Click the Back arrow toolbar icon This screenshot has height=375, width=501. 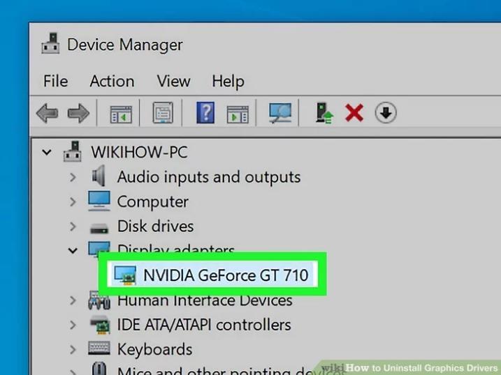click(x=47, y=113)
